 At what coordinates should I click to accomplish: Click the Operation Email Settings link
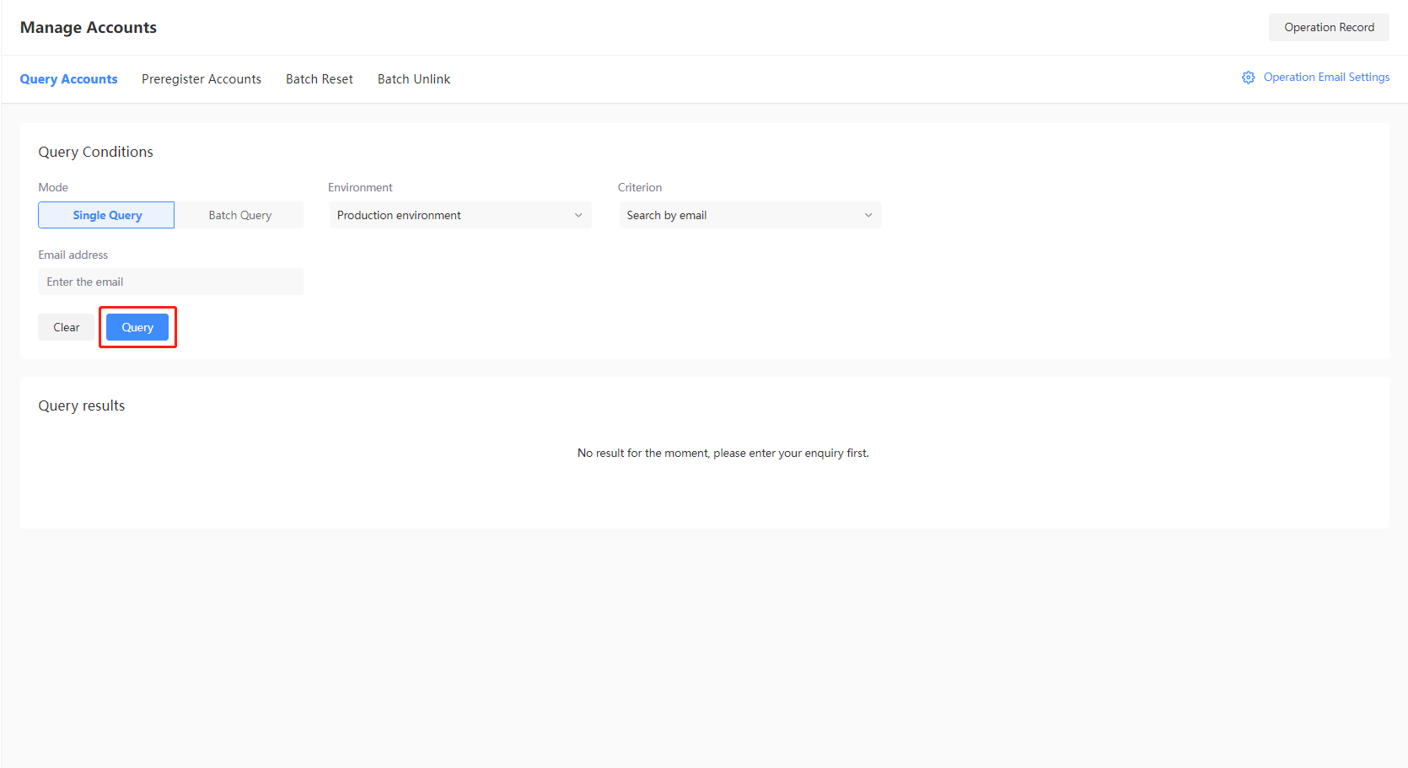pos(1326,77)
